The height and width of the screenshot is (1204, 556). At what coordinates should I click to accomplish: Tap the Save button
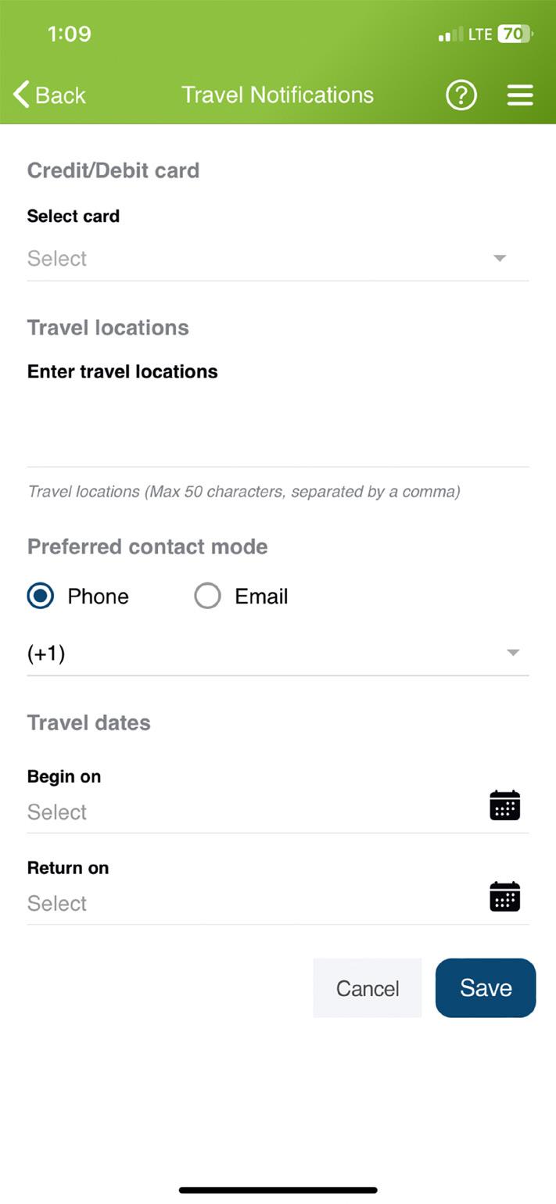485,988
